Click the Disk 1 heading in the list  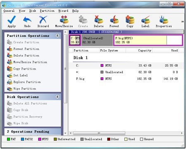click(81, 58)
